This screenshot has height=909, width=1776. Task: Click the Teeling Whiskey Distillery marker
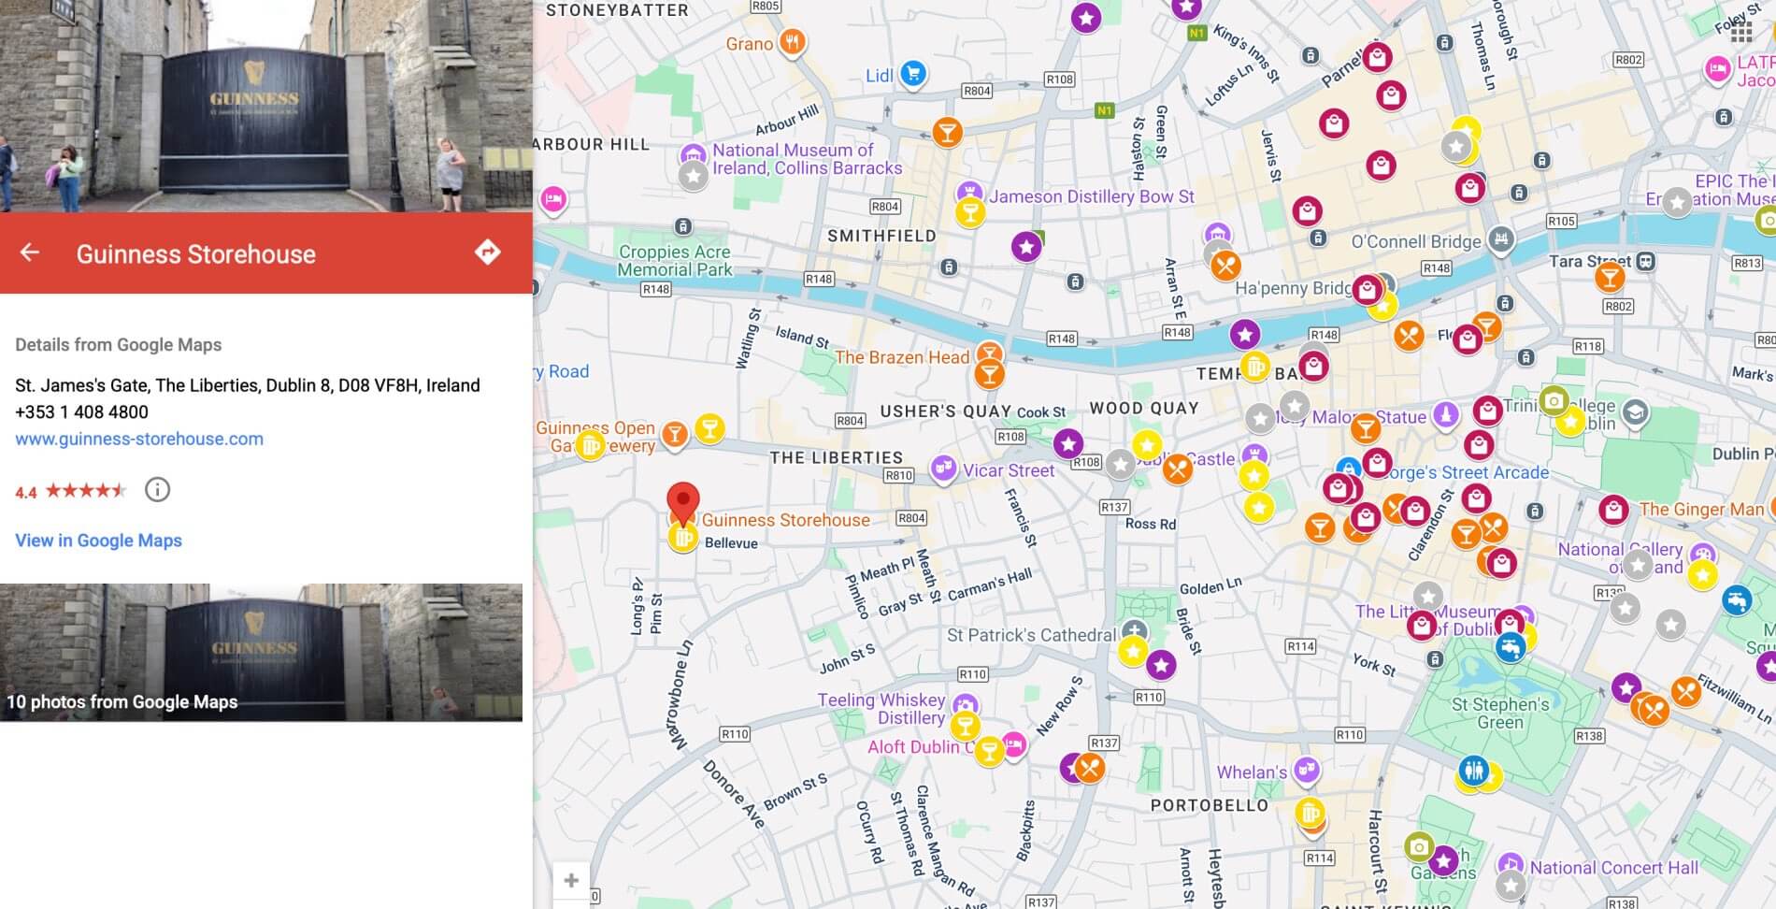coord(965,704)
